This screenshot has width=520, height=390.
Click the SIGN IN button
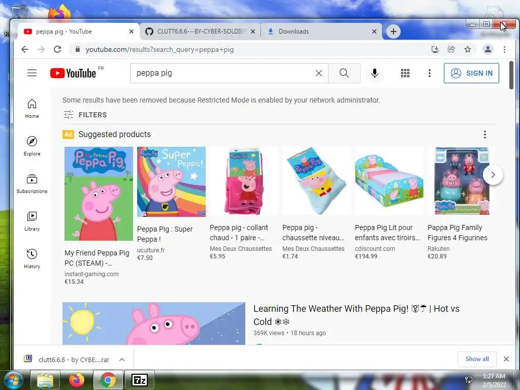[471, 73]
